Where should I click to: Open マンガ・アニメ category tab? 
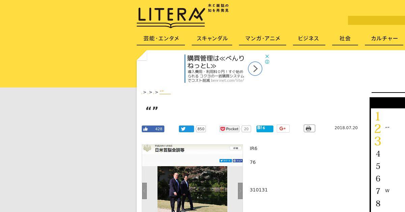(x=263, y=39)
